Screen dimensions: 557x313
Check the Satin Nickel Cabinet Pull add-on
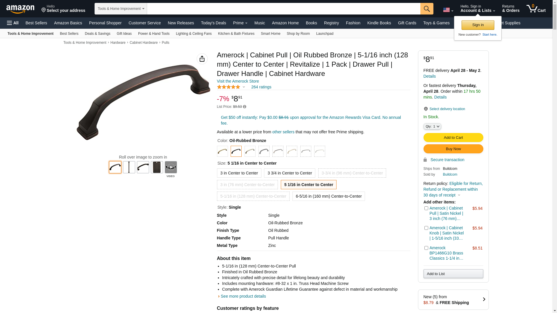coord(426,208)
